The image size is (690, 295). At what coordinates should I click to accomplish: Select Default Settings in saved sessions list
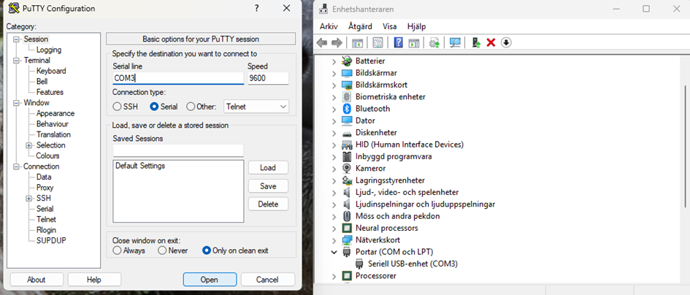[x=140, y=166]
